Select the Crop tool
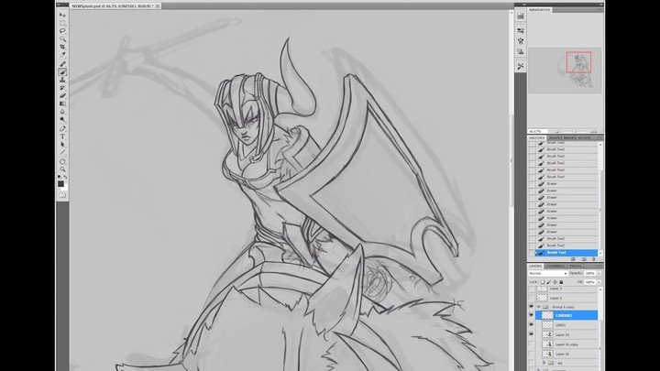 point(62,47)
